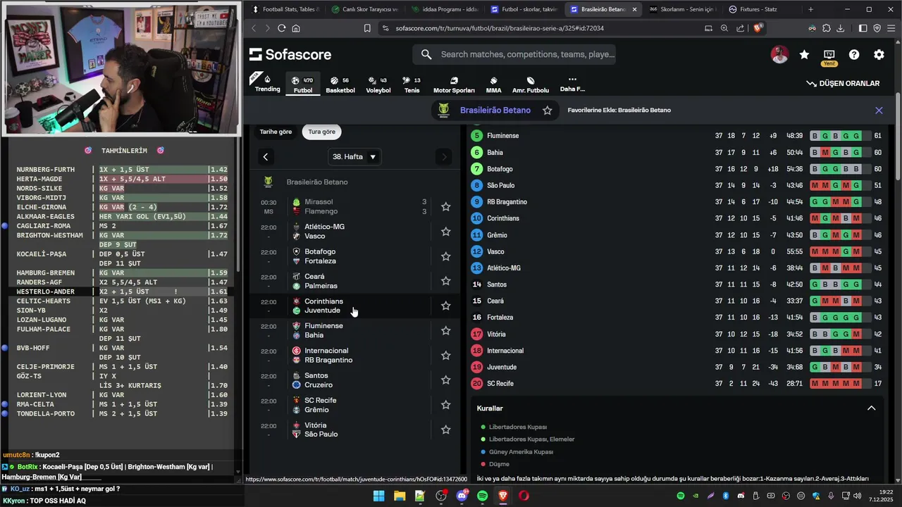Open Fluminense team in standings
The image size is (902, 507).
coord(502,136)
